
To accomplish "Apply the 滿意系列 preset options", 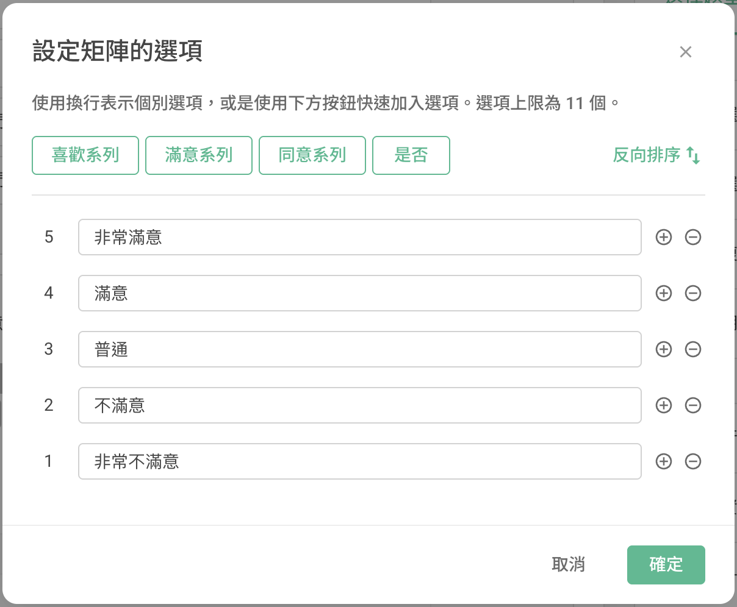I will pyautogui.click(x=198, y=155).
